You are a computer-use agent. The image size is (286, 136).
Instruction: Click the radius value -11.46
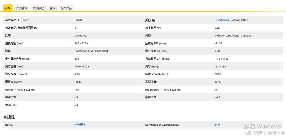(x=78, y=82)
